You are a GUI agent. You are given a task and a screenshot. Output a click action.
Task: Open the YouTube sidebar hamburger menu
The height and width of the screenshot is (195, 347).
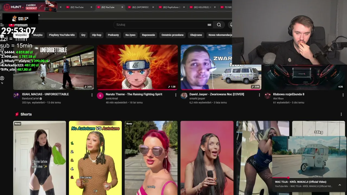[2, 25]
